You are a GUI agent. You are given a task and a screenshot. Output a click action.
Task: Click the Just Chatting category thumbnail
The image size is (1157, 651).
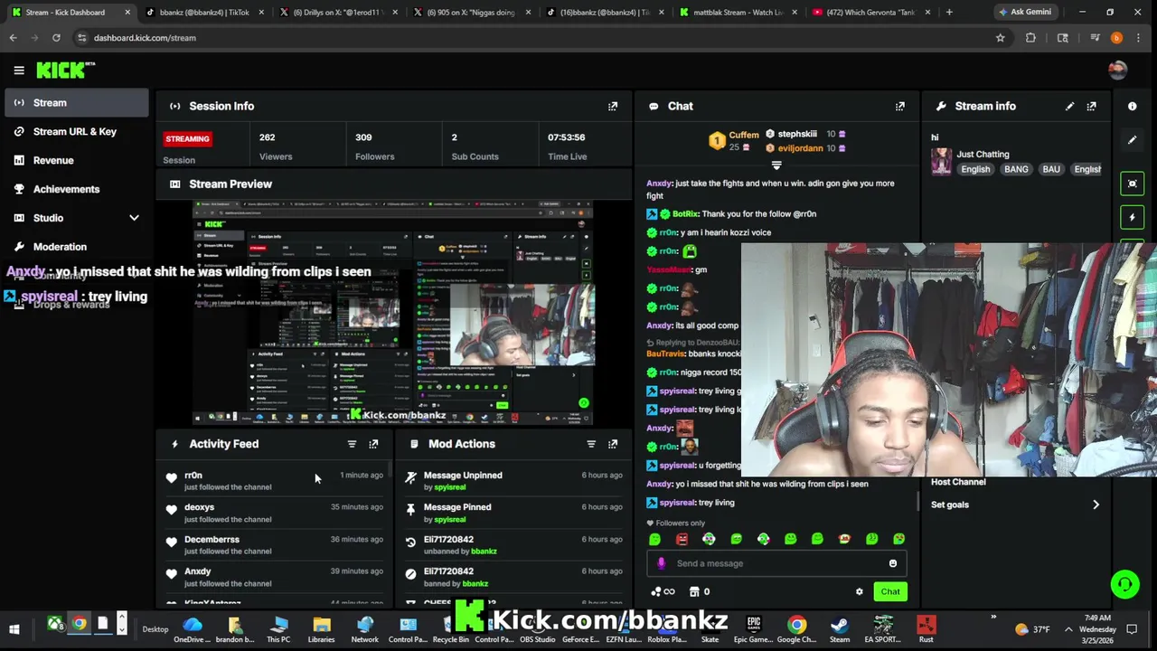click(941, 162)
